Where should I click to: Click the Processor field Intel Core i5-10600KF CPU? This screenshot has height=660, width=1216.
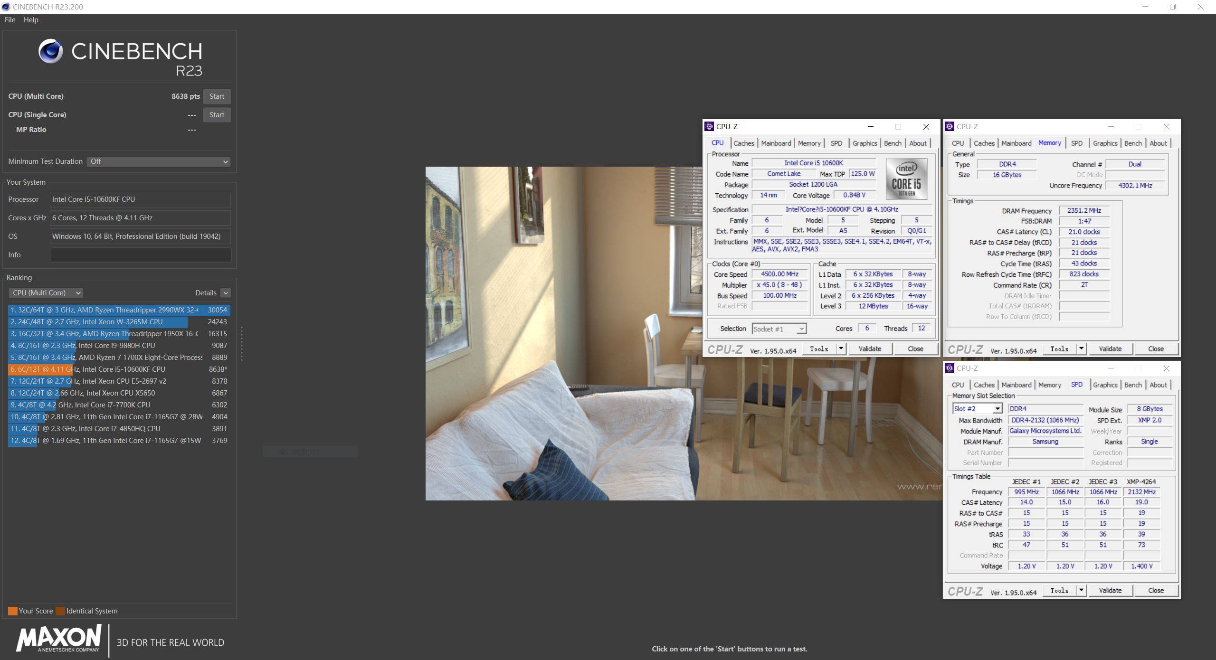pos(141,199)
